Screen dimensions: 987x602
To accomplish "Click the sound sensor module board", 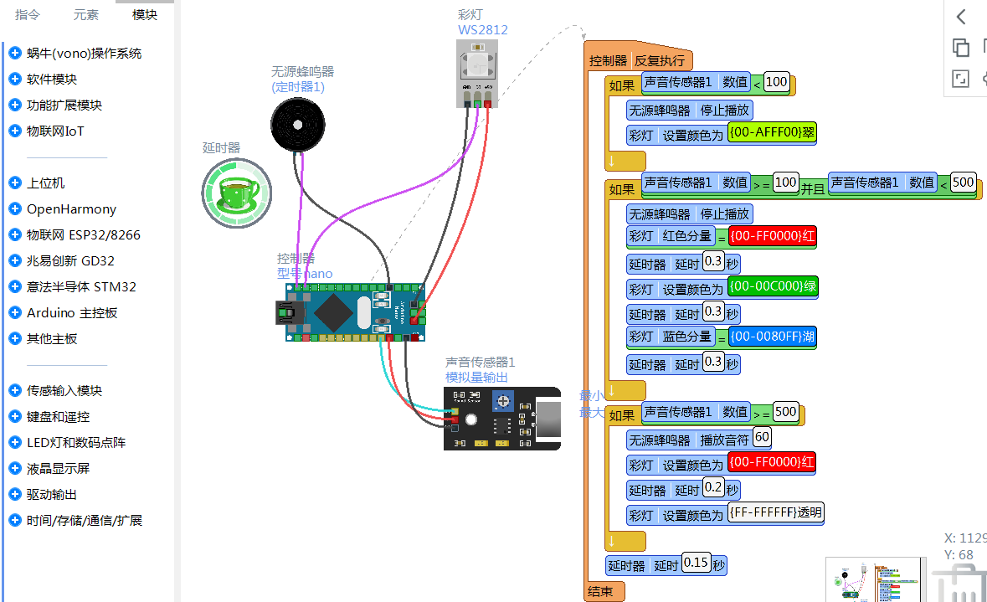I will 501,419.
